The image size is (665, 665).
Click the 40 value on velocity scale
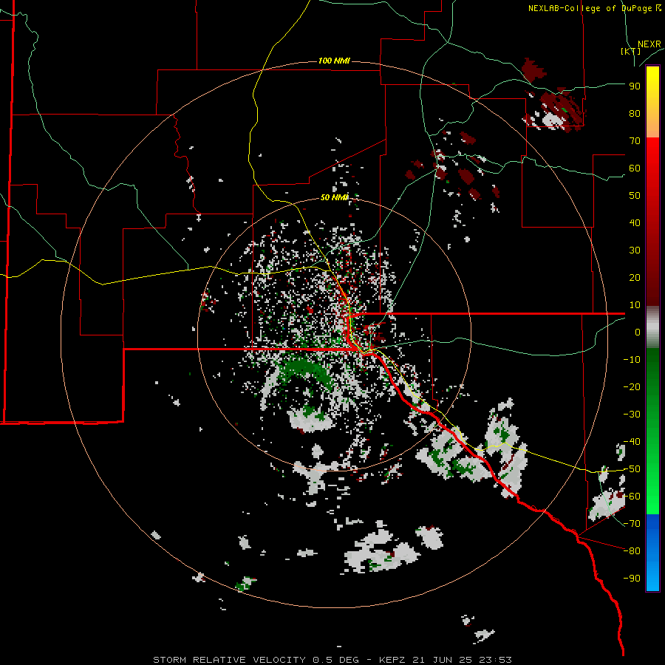[635, 222]
